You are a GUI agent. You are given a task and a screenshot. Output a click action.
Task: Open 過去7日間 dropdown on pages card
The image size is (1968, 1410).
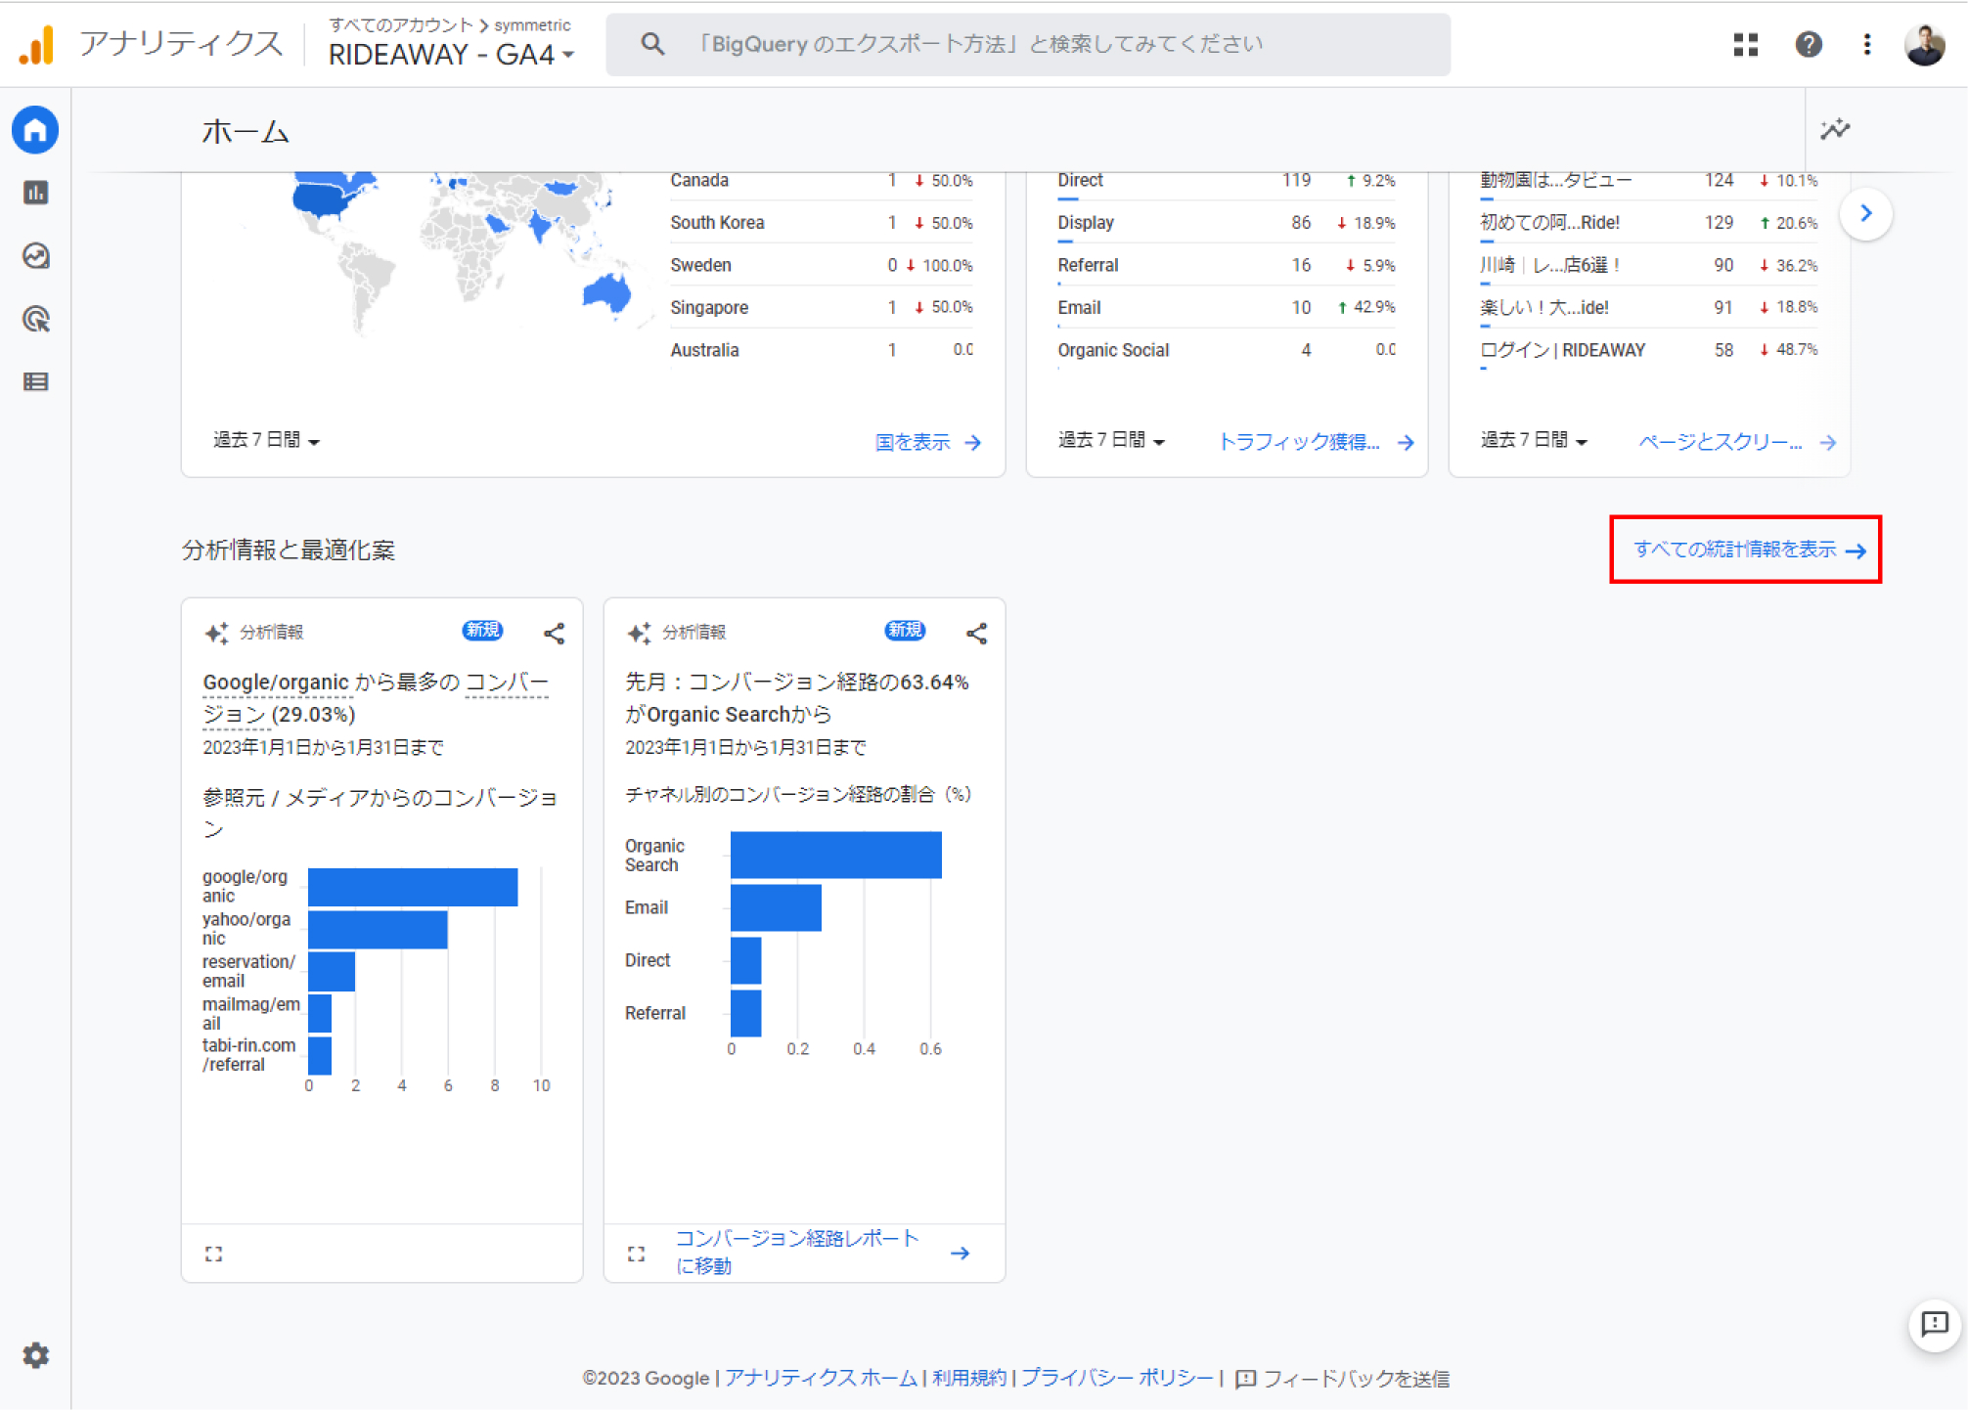click(1534, 440)
